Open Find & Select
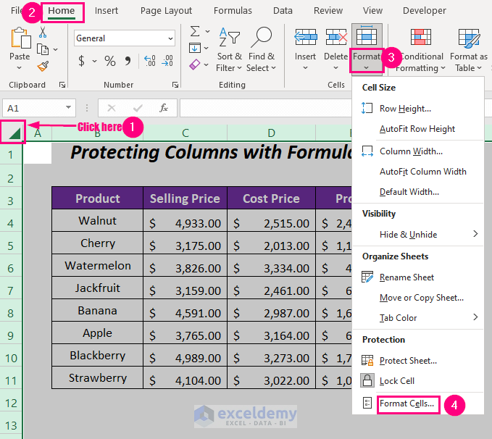This screenshot has width=492, height=439. (261, 49)
